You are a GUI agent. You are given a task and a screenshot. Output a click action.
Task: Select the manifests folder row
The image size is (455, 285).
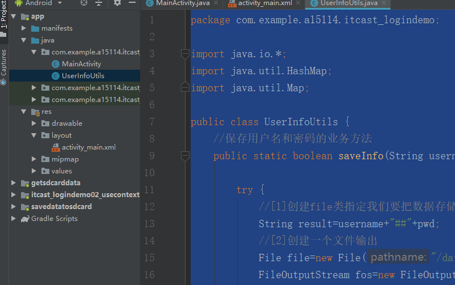(74, 28)
